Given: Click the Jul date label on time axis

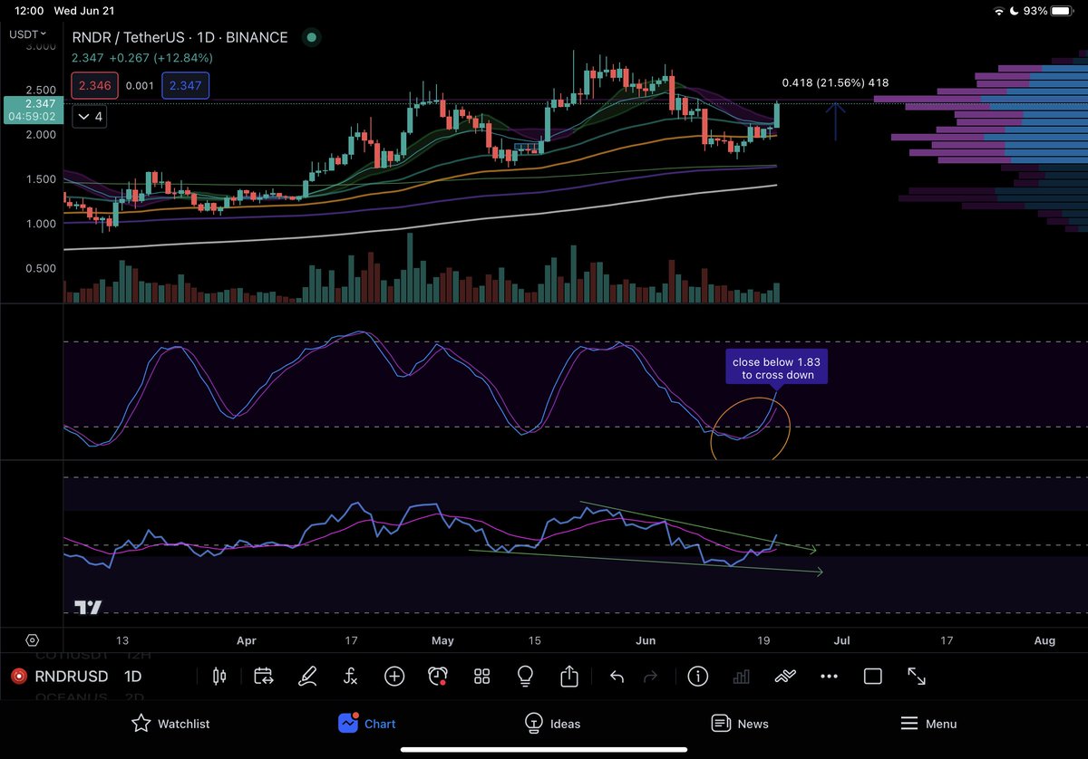Looking at the screenshot, I should point(841,640).
